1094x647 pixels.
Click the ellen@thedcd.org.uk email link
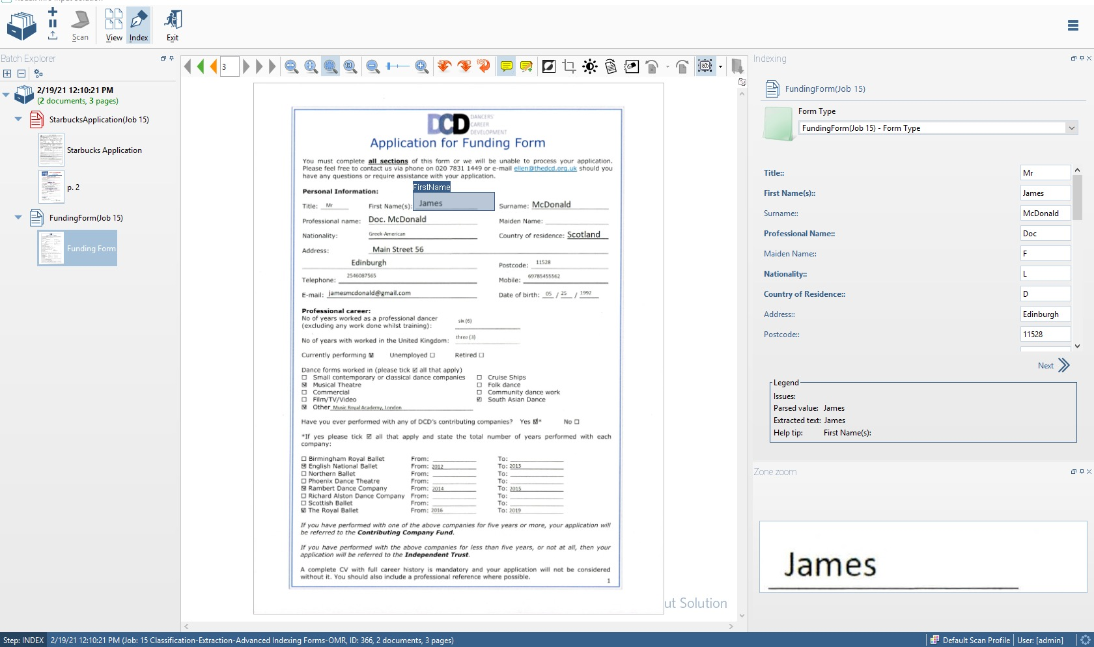click(x=545, y=169)
